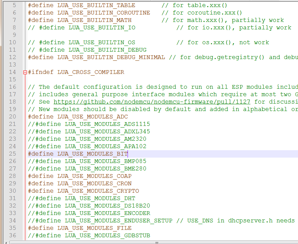The image size is (298, 244).
Task: Click the LUA_USE_BUILTIN_MATH define
Action: point(80,20)
